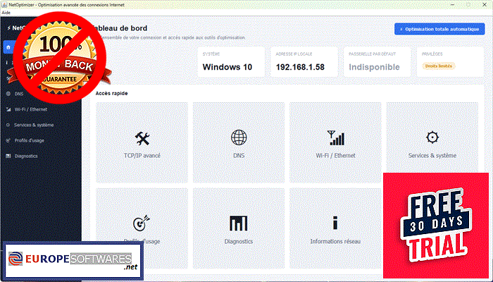The image size is (493, 282).
Task: Click the Windows 10 system info card
Action: 231,62
